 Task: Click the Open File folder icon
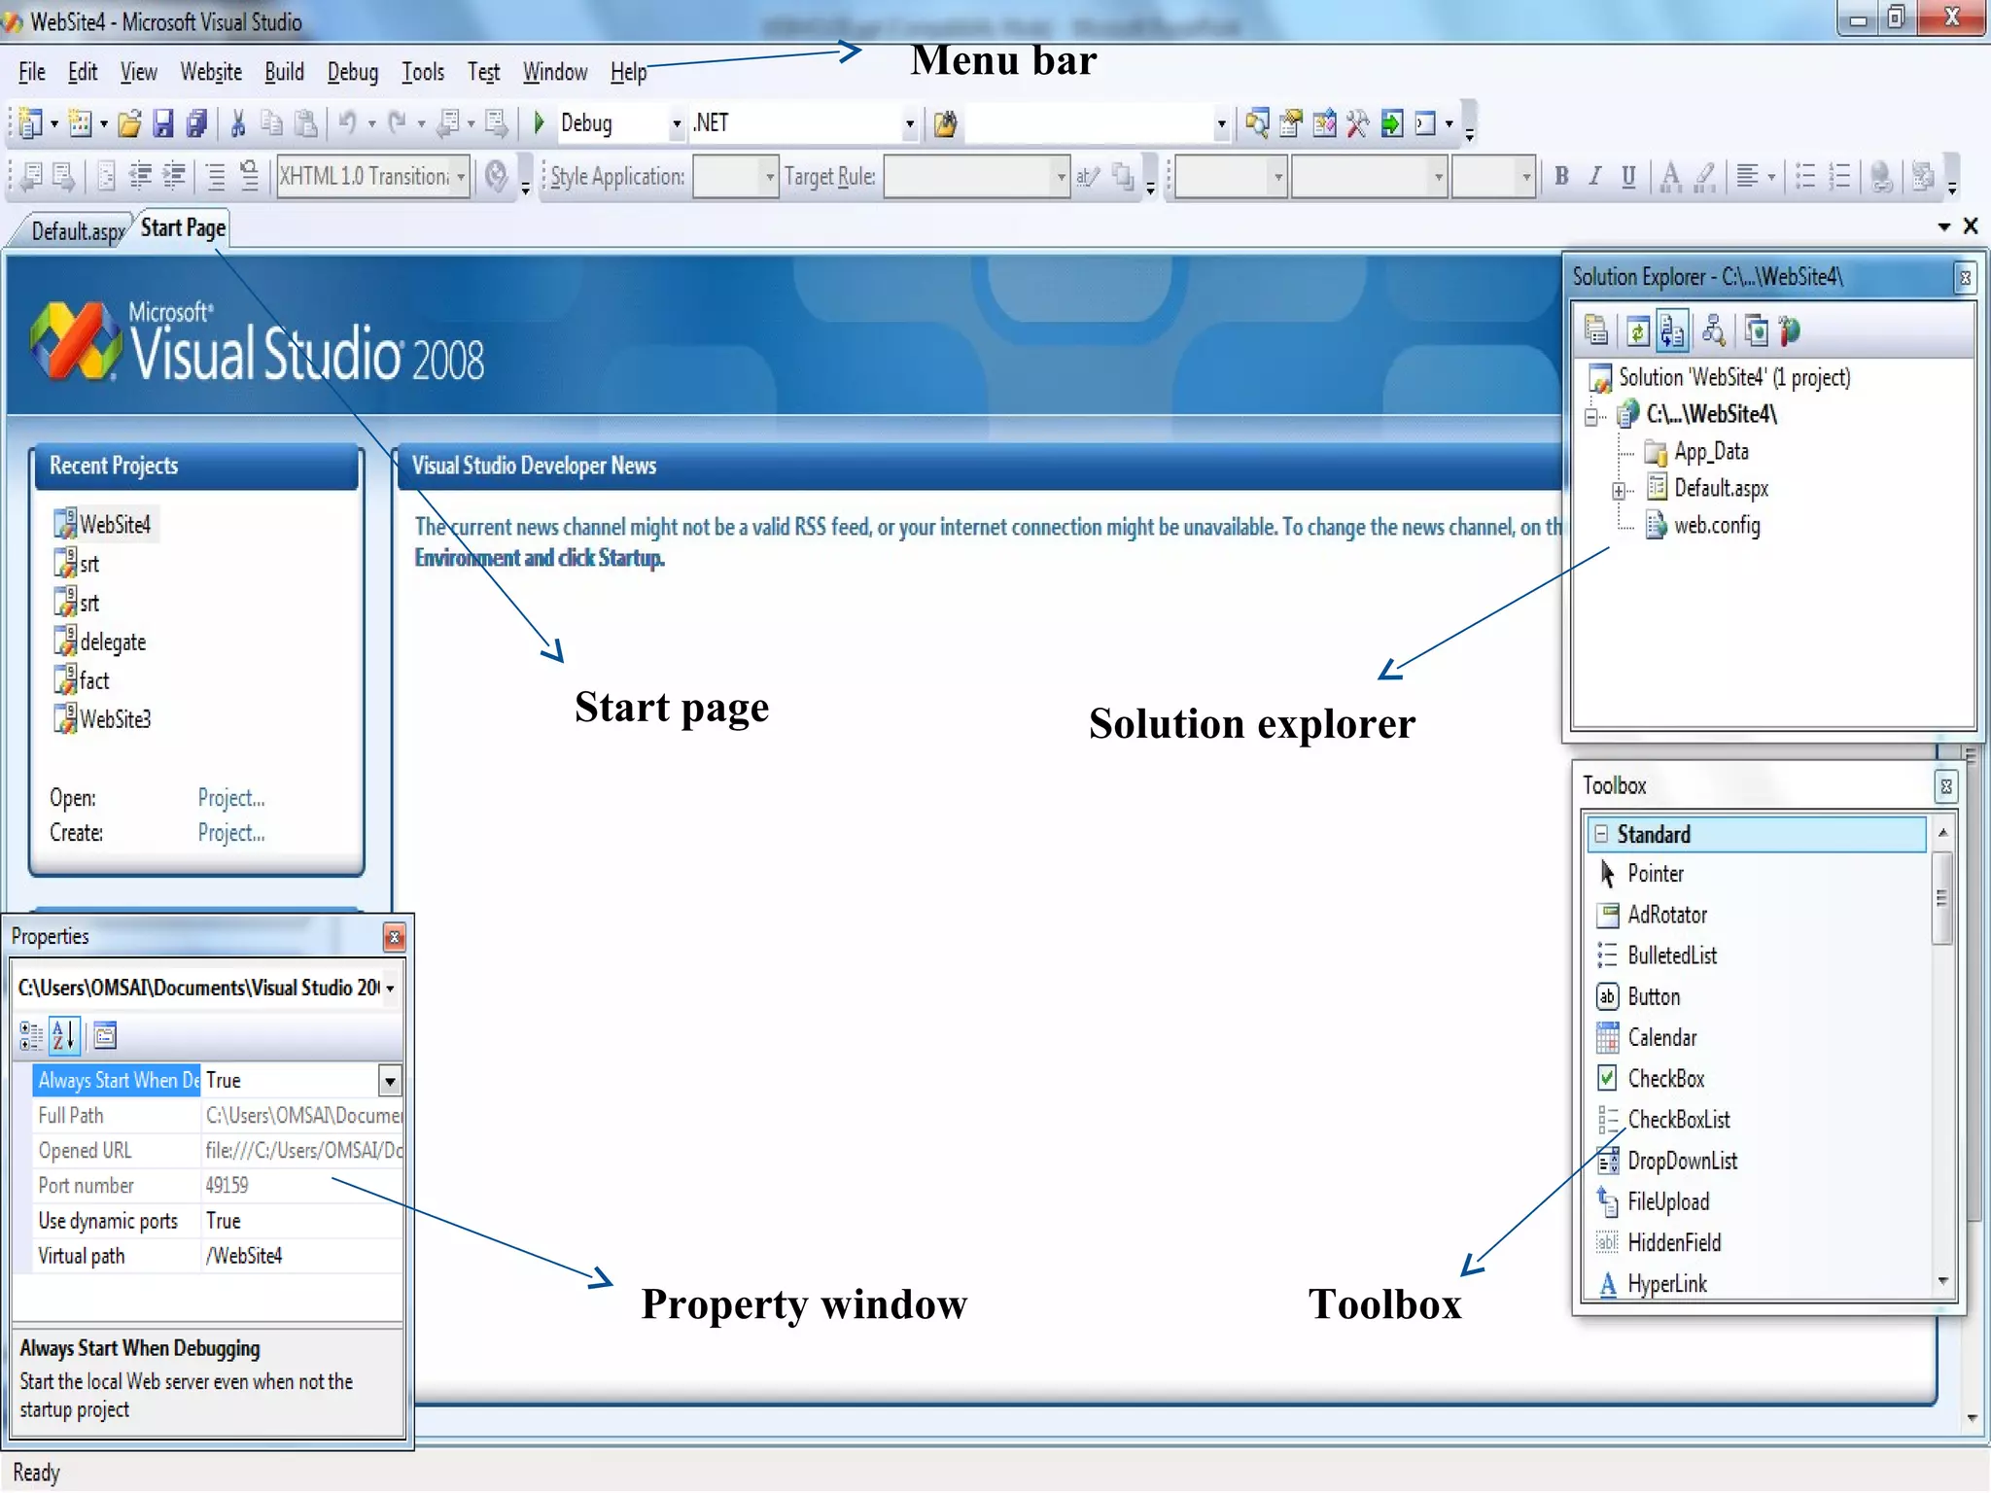(x=129, y=123)
